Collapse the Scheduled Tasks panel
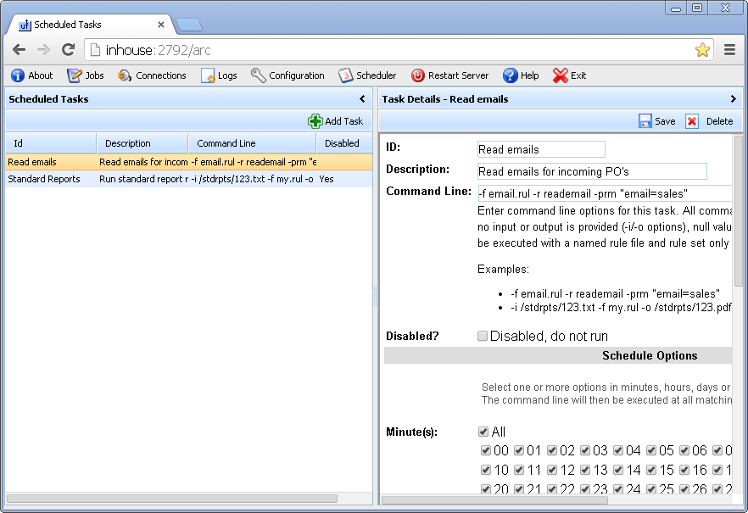 [362, 99]
